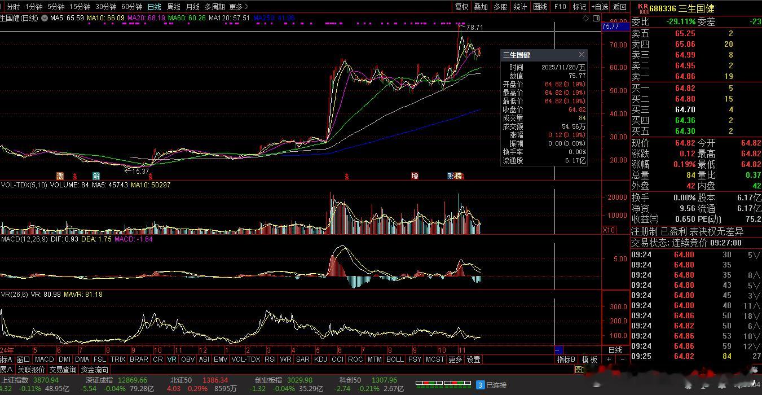Click the 买三 price 64.70 row
Image resolution: width=762 pixels, height=395 pixels.
click(x=695, y=109)
